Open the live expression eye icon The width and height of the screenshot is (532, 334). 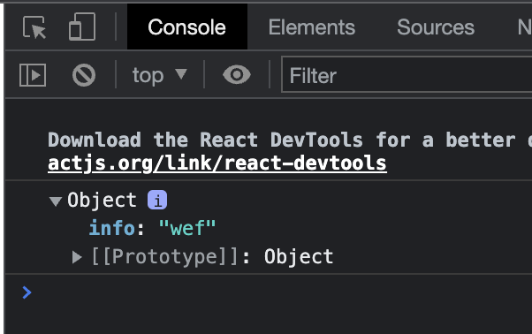coord(237,74)
